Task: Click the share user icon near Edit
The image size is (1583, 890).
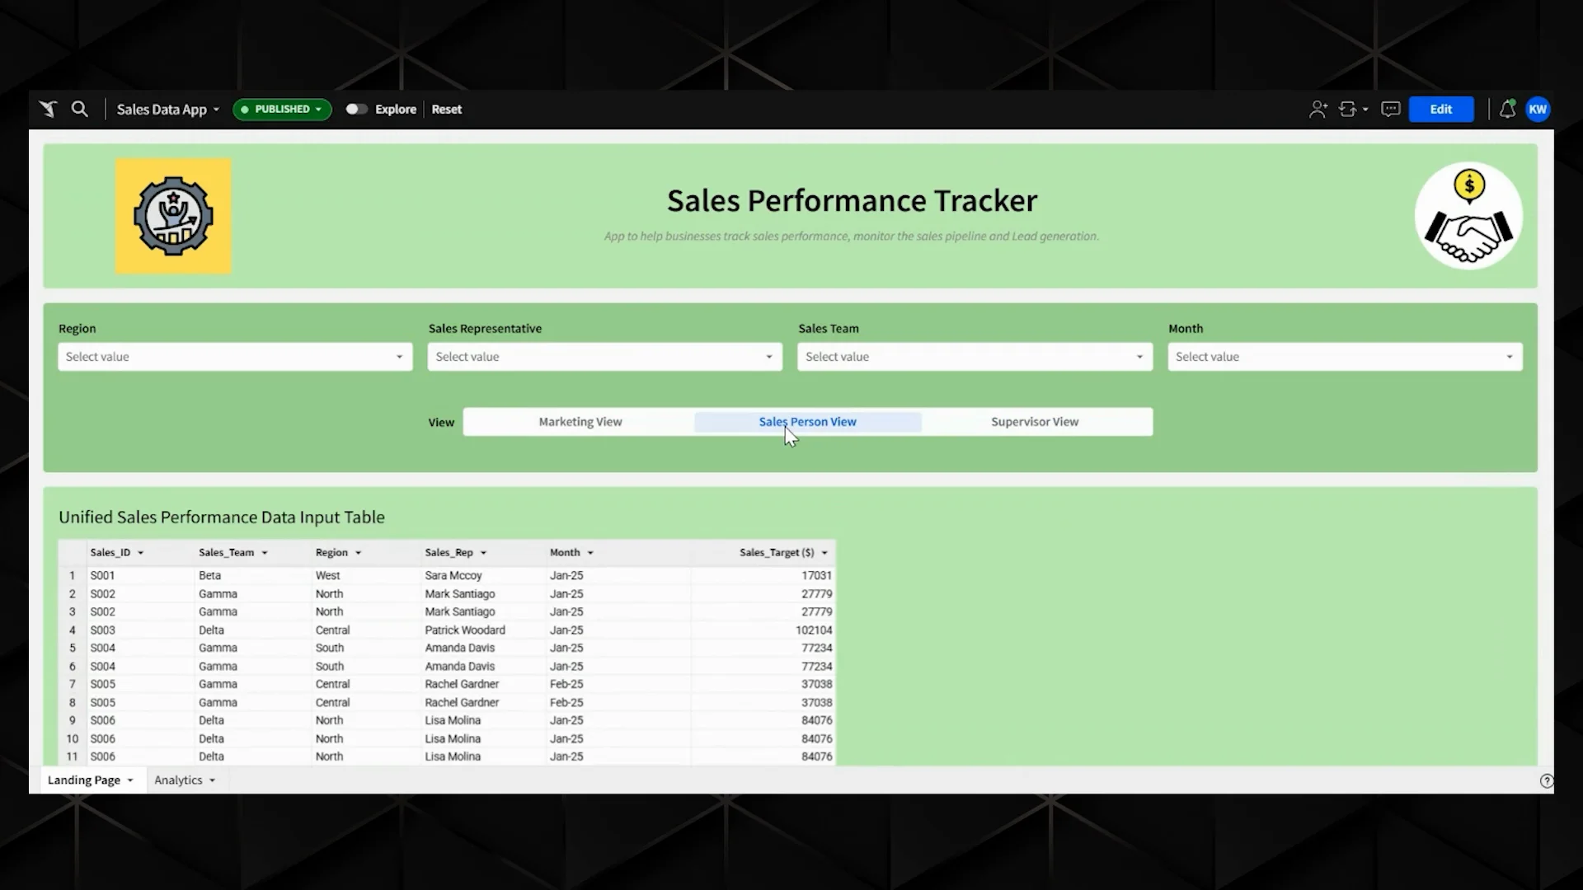Action: (x=1318, y=109)
